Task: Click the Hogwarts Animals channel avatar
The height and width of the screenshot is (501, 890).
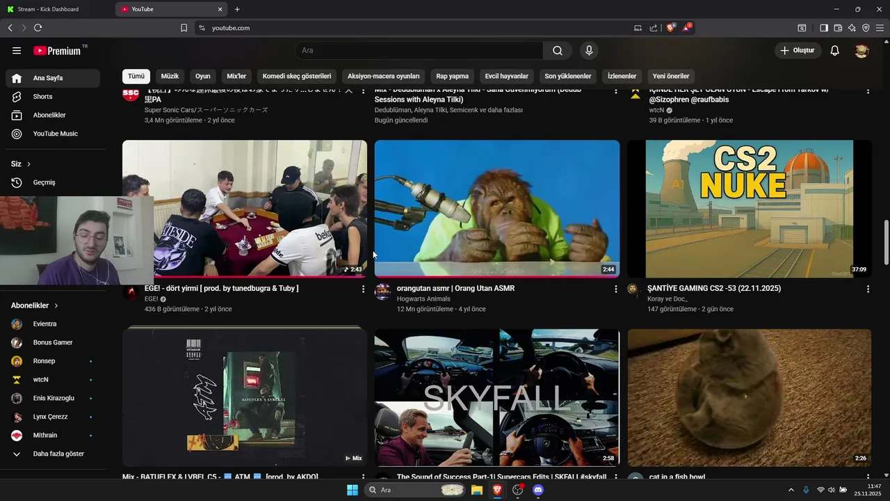Action: pyautogui.click(x=382, y=291)
